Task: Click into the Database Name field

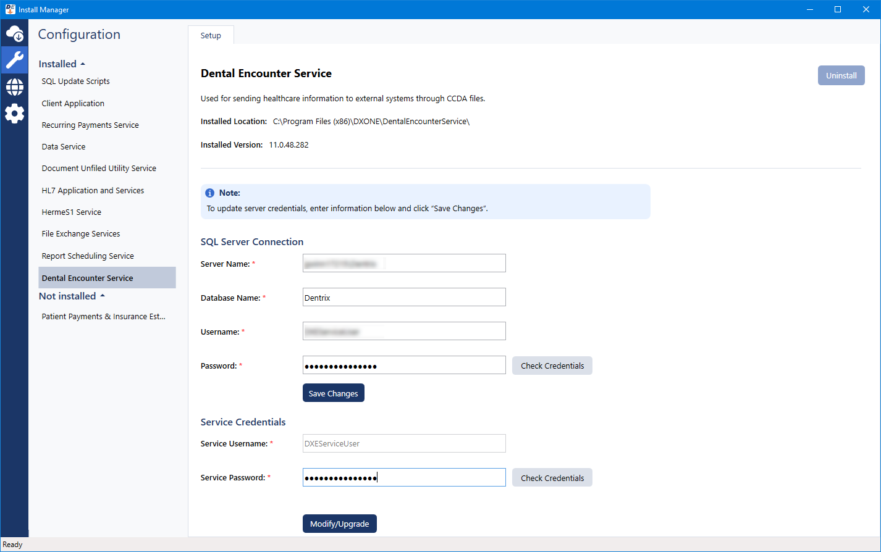Action: [404, 298]
